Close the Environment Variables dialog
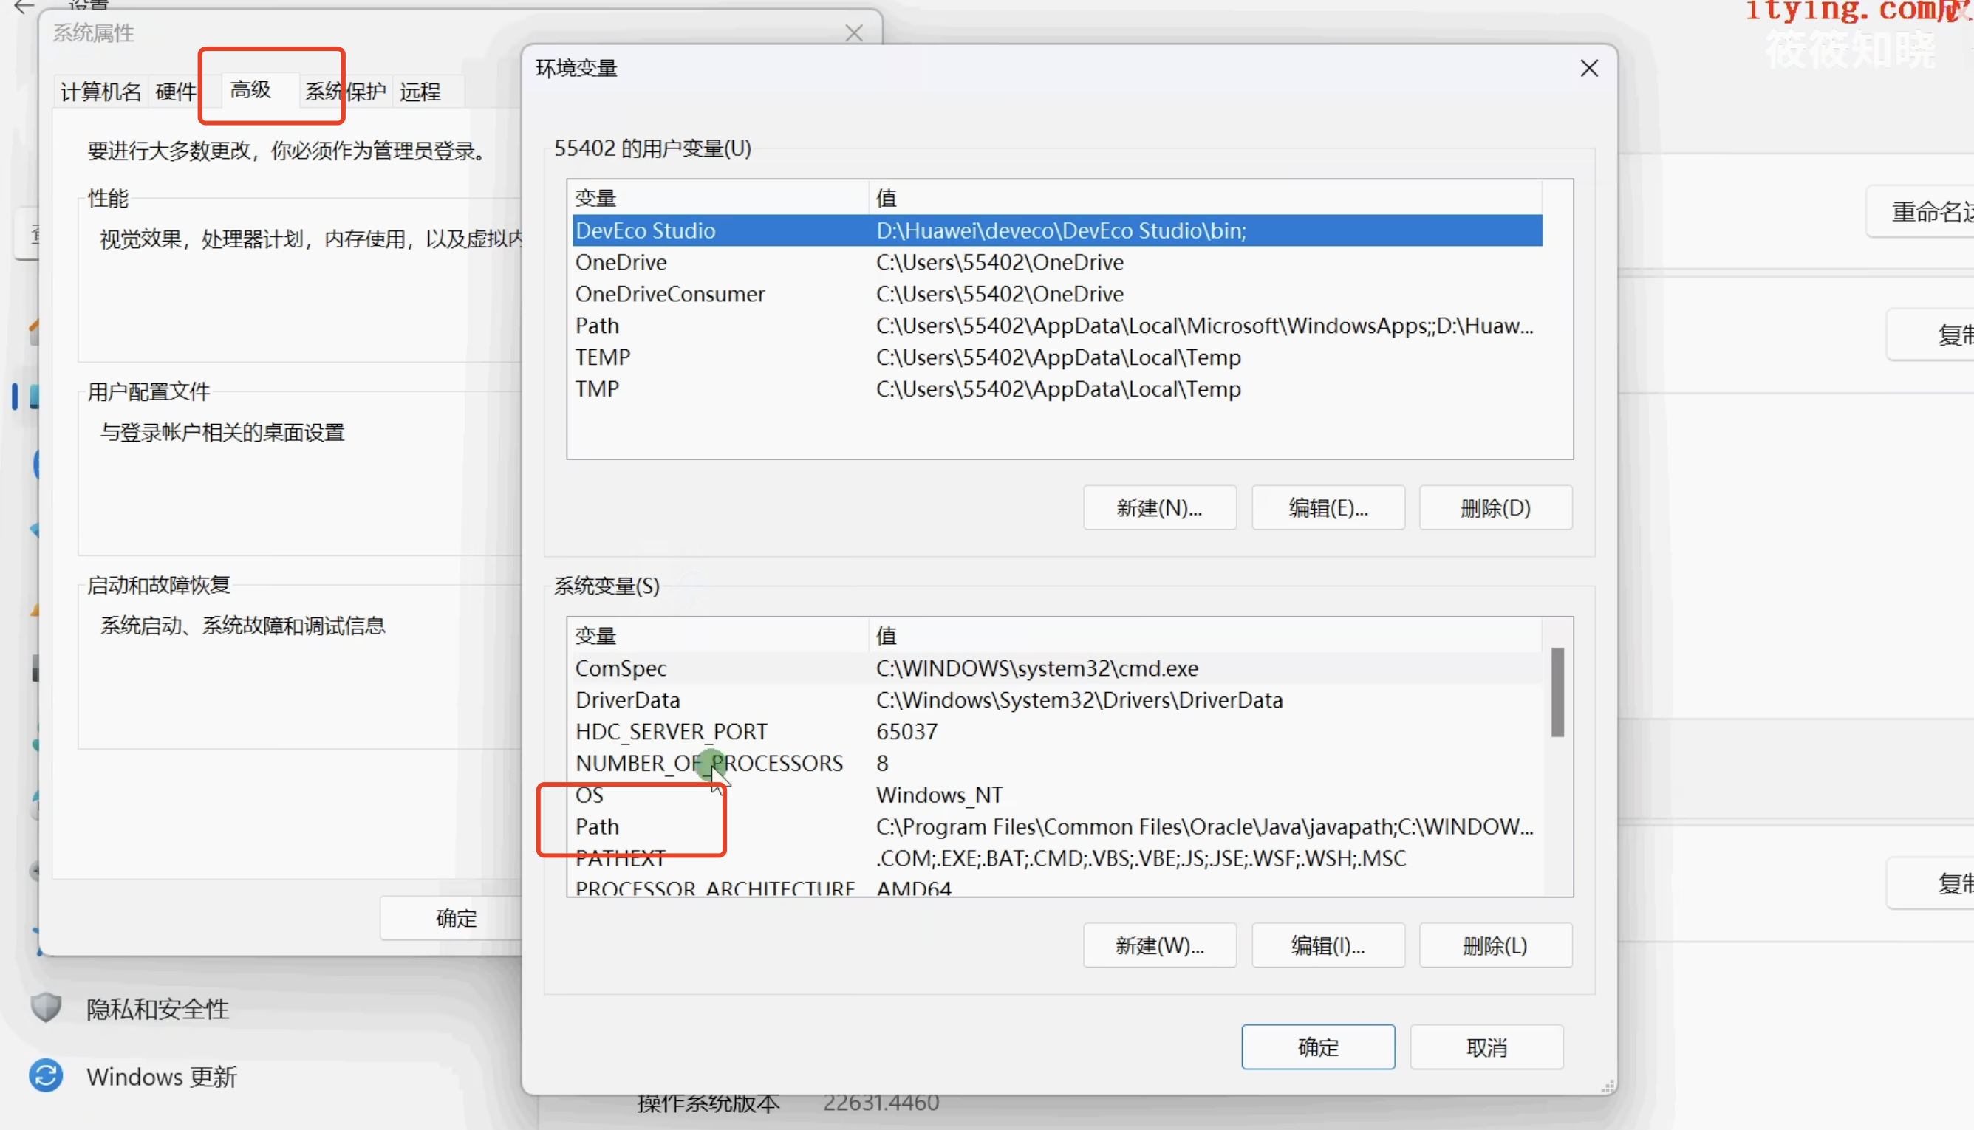This screenshot has height=1130, width=1974. tap(1589, 68)
